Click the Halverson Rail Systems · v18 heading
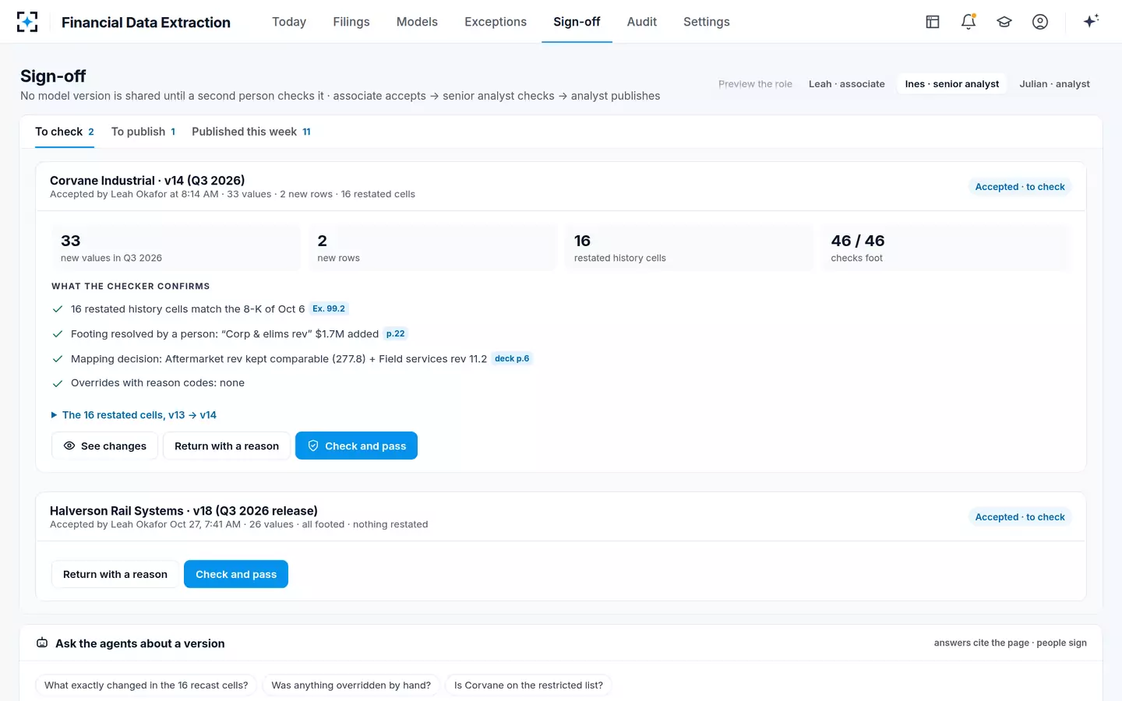Screen dimensions: 1122x701 pos(184,511)
